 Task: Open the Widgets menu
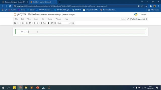pos(58,19)
